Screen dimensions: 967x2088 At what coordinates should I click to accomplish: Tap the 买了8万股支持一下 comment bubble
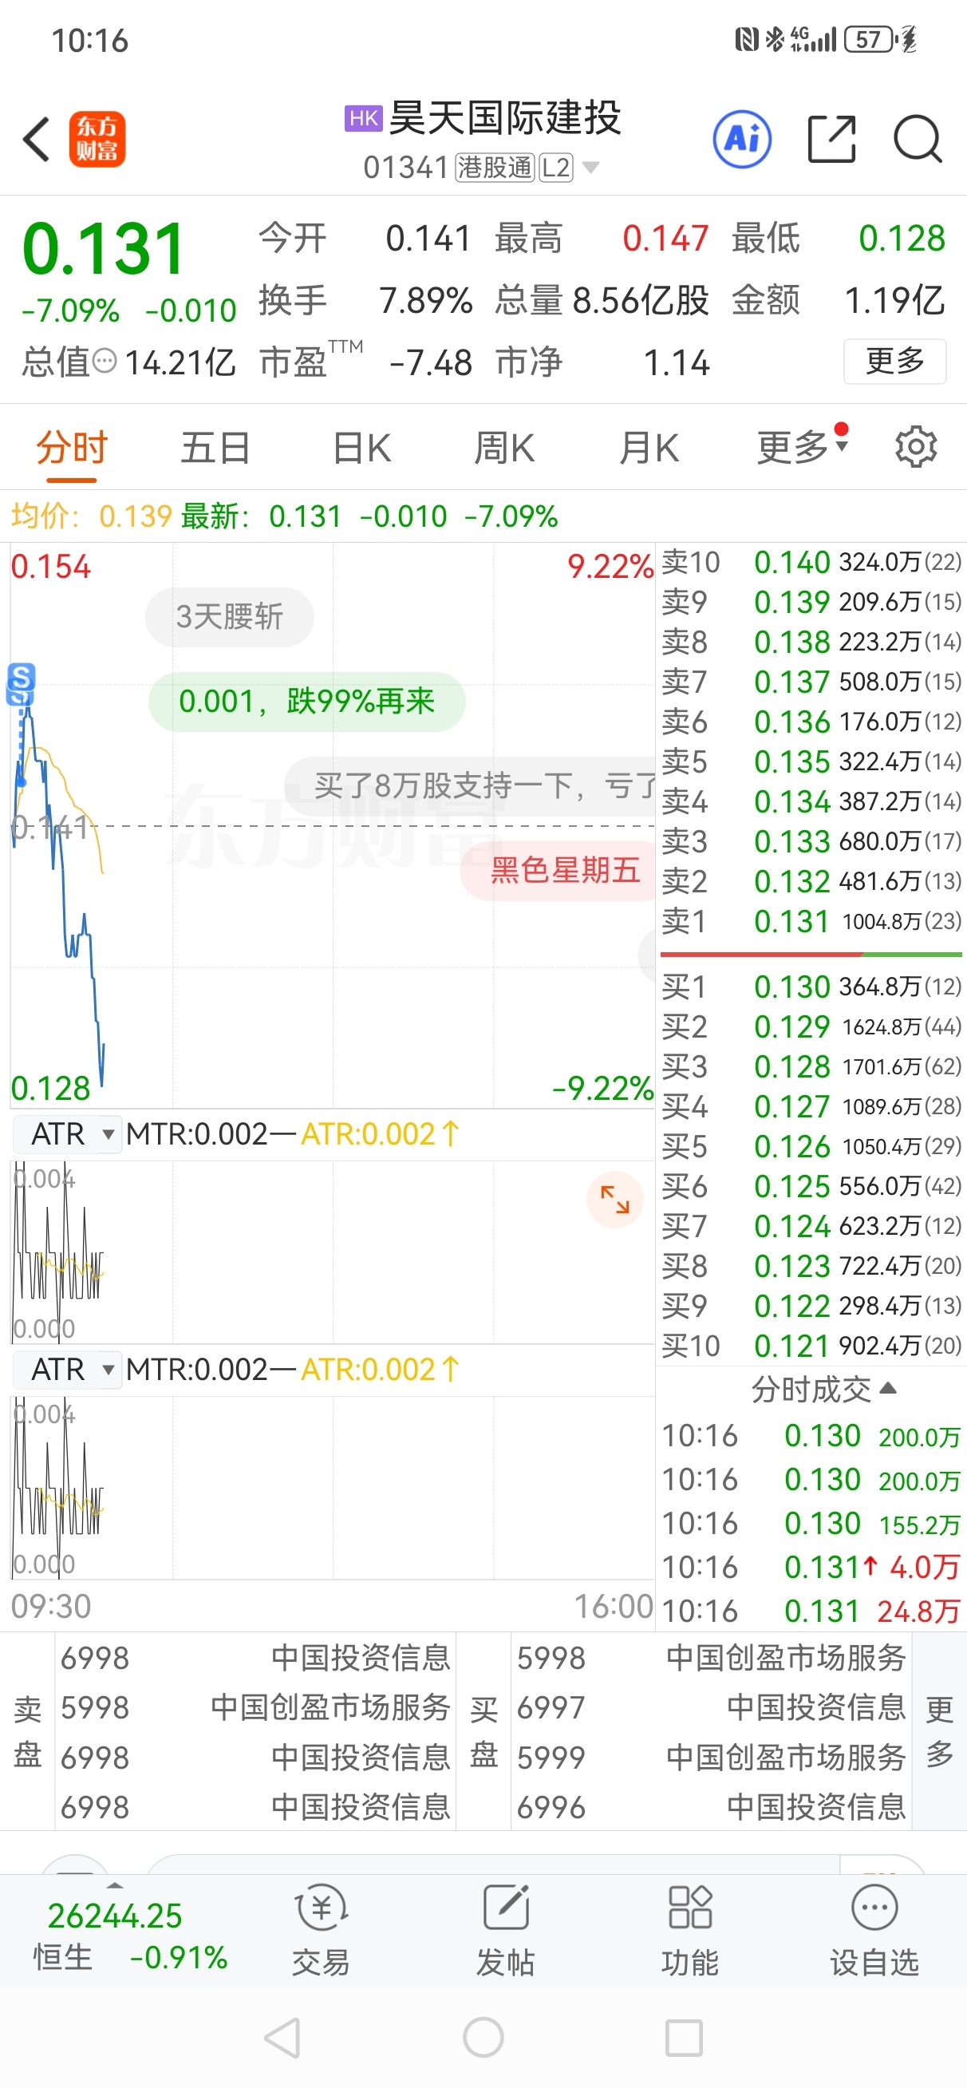point(470,785)
